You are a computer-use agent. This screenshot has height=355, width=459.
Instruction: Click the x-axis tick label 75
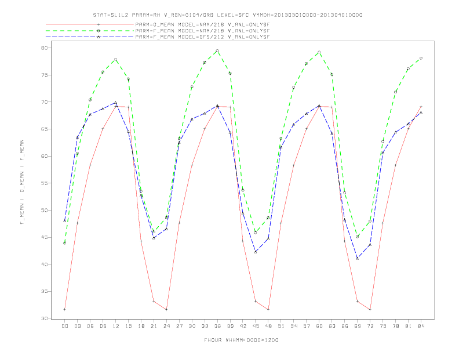(x=383, y=326)
